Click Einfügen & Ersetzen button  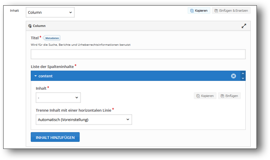pyautogui.click(x=231, y=11)
